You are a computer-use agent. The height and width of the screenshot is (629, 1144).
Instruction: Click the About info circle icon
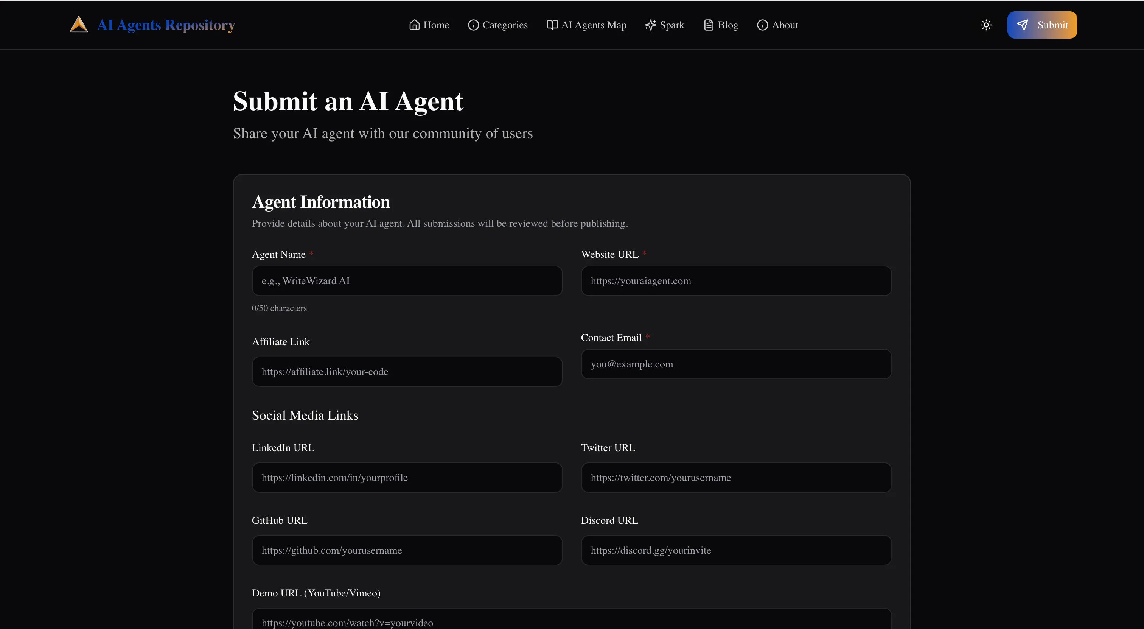(x=762, y=25)
